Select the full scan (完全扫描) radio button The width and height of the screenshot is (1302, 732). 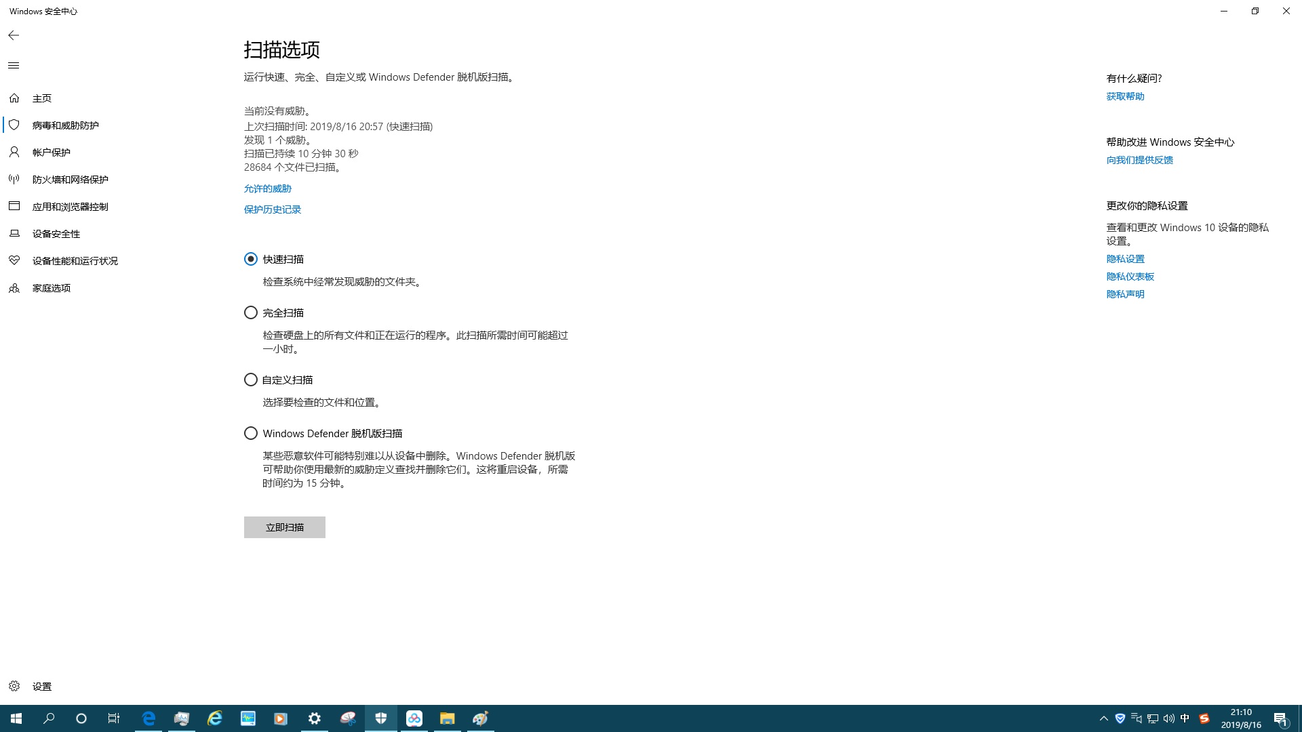click(x=251, y=312)
